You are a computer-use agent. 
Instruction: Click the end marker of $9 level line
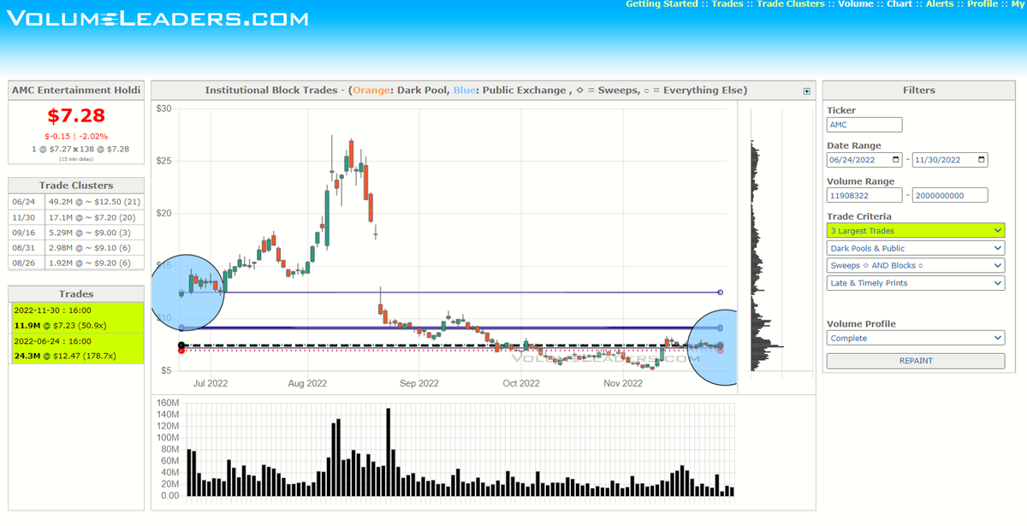[721, 328]
